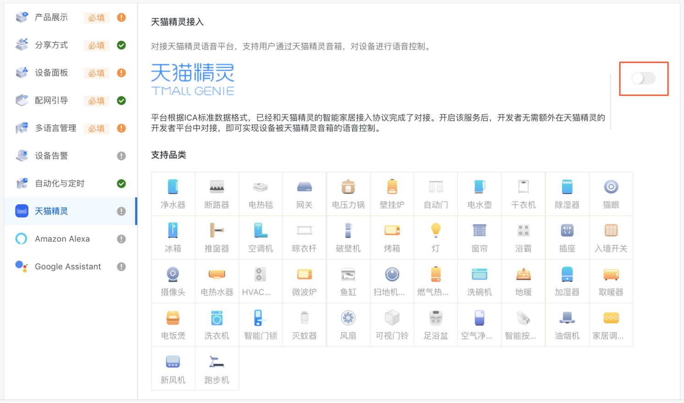
Task: Select the 断路器 category icon
Action: [217, 187]
